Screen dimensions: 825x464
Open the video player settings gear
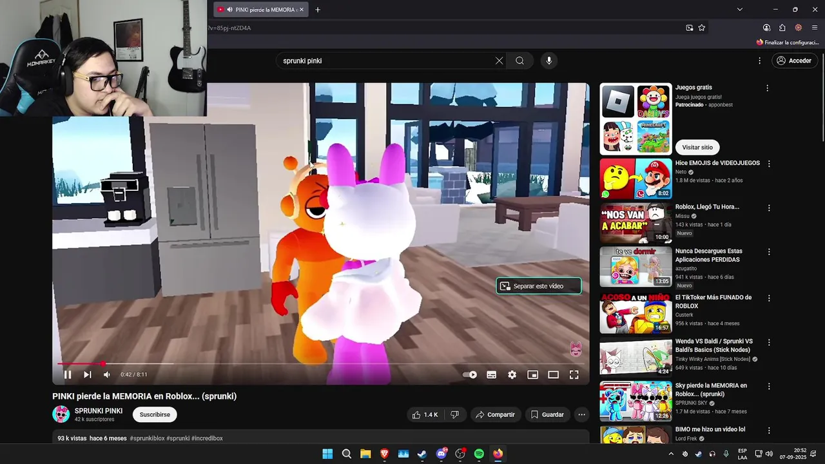(512, 374)
